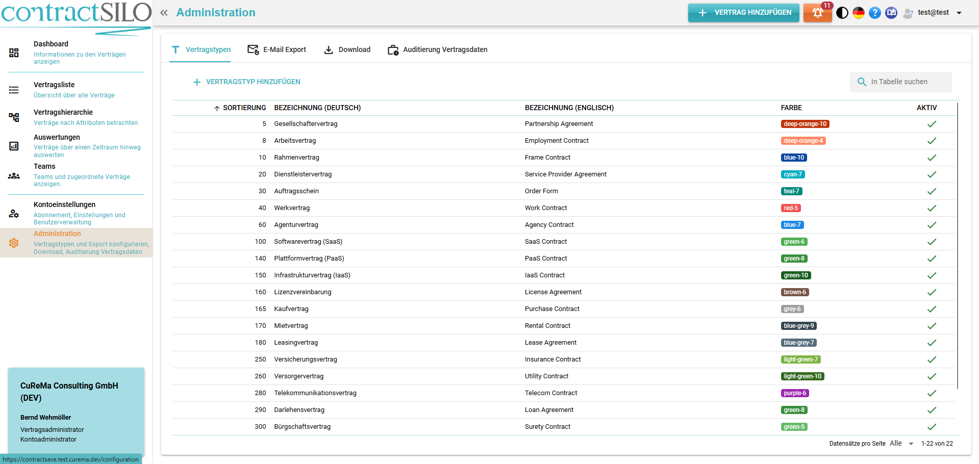Click Vertragstyp hinzufügen link
Image resolution: width=979 pixels, height=464 pixels.
tap(247, 82)
